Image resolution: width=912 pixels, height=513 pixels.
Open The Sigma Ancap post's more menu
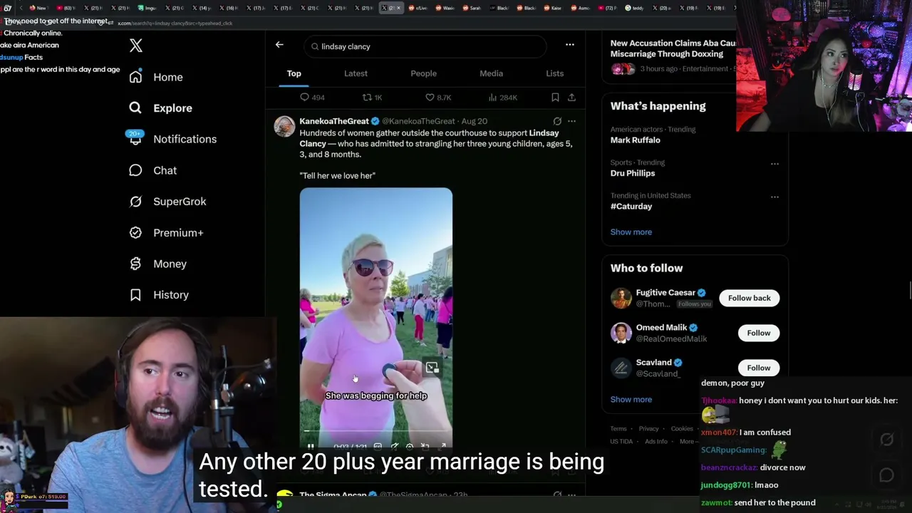tap(571, 494)
